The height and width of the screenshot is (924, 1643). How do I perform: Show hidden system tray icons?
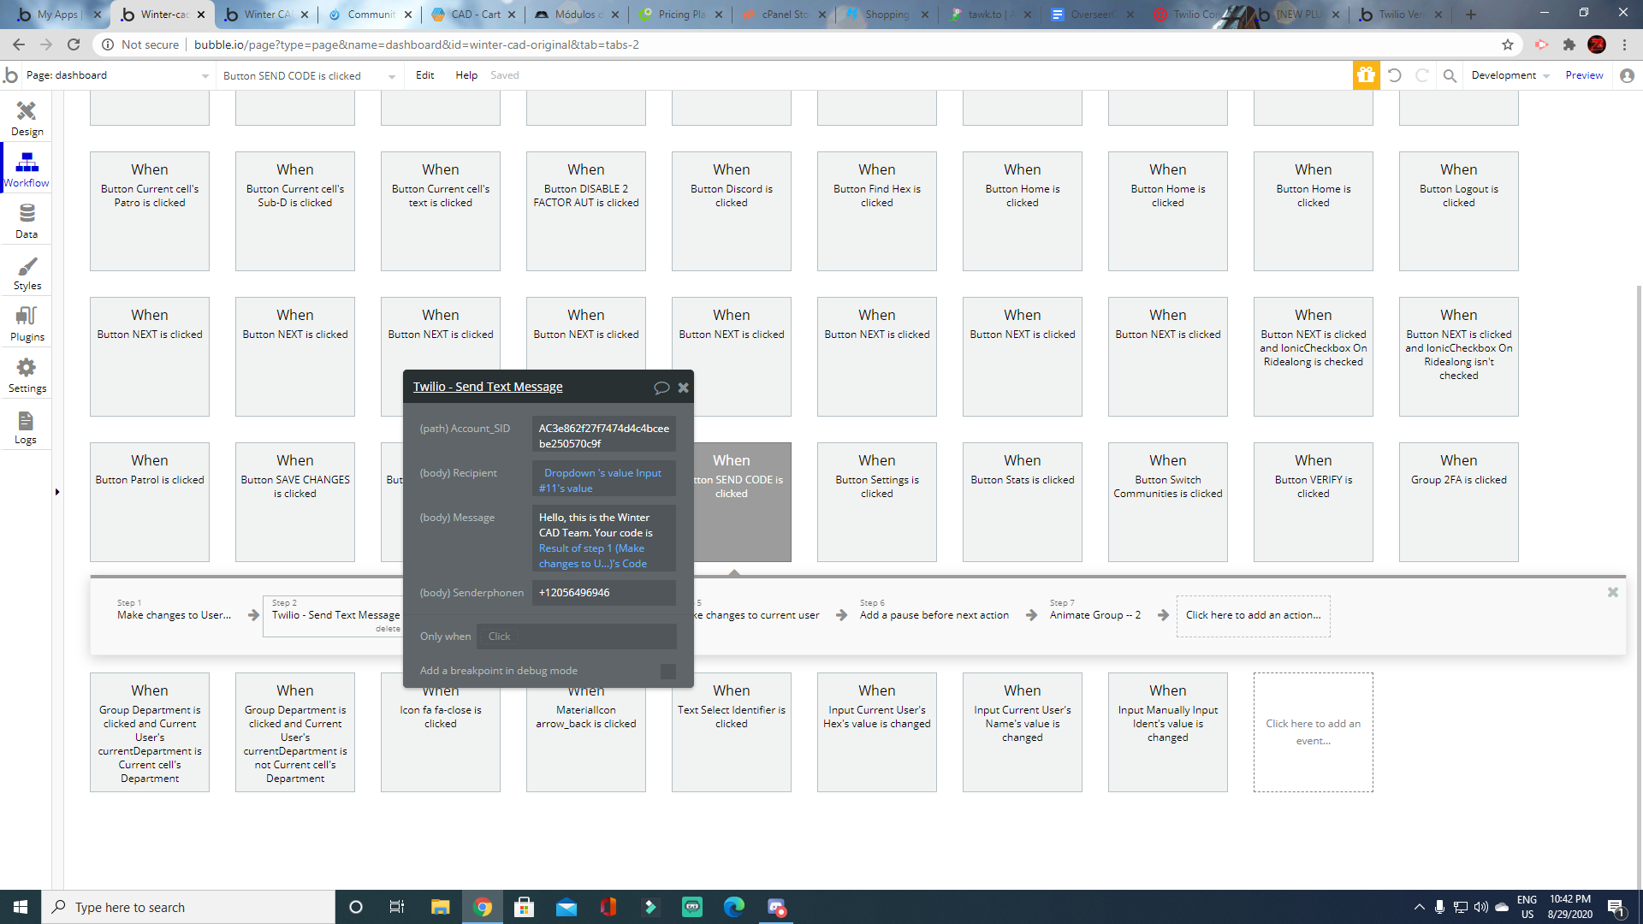1419,907
